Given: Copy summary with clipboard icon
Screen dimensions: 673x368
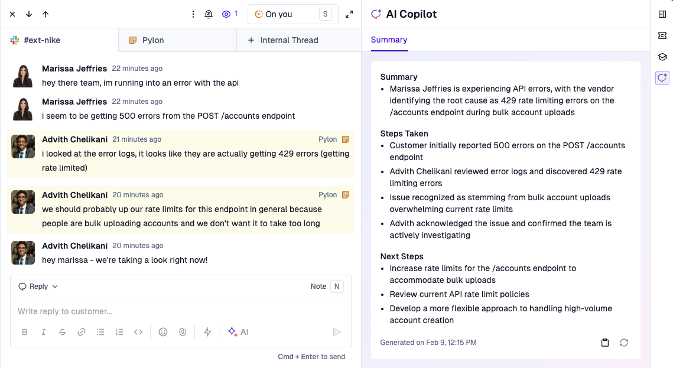Looking at the screenshot, I should pyautogui.click(x=605, y=342).
